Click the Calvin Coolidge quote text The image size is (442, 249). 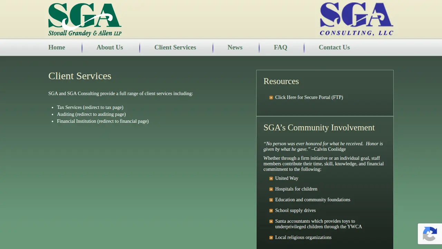(323, 146)
